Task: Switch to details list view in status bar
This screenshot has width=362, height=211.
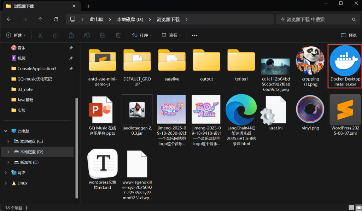Action: (351, 207)
